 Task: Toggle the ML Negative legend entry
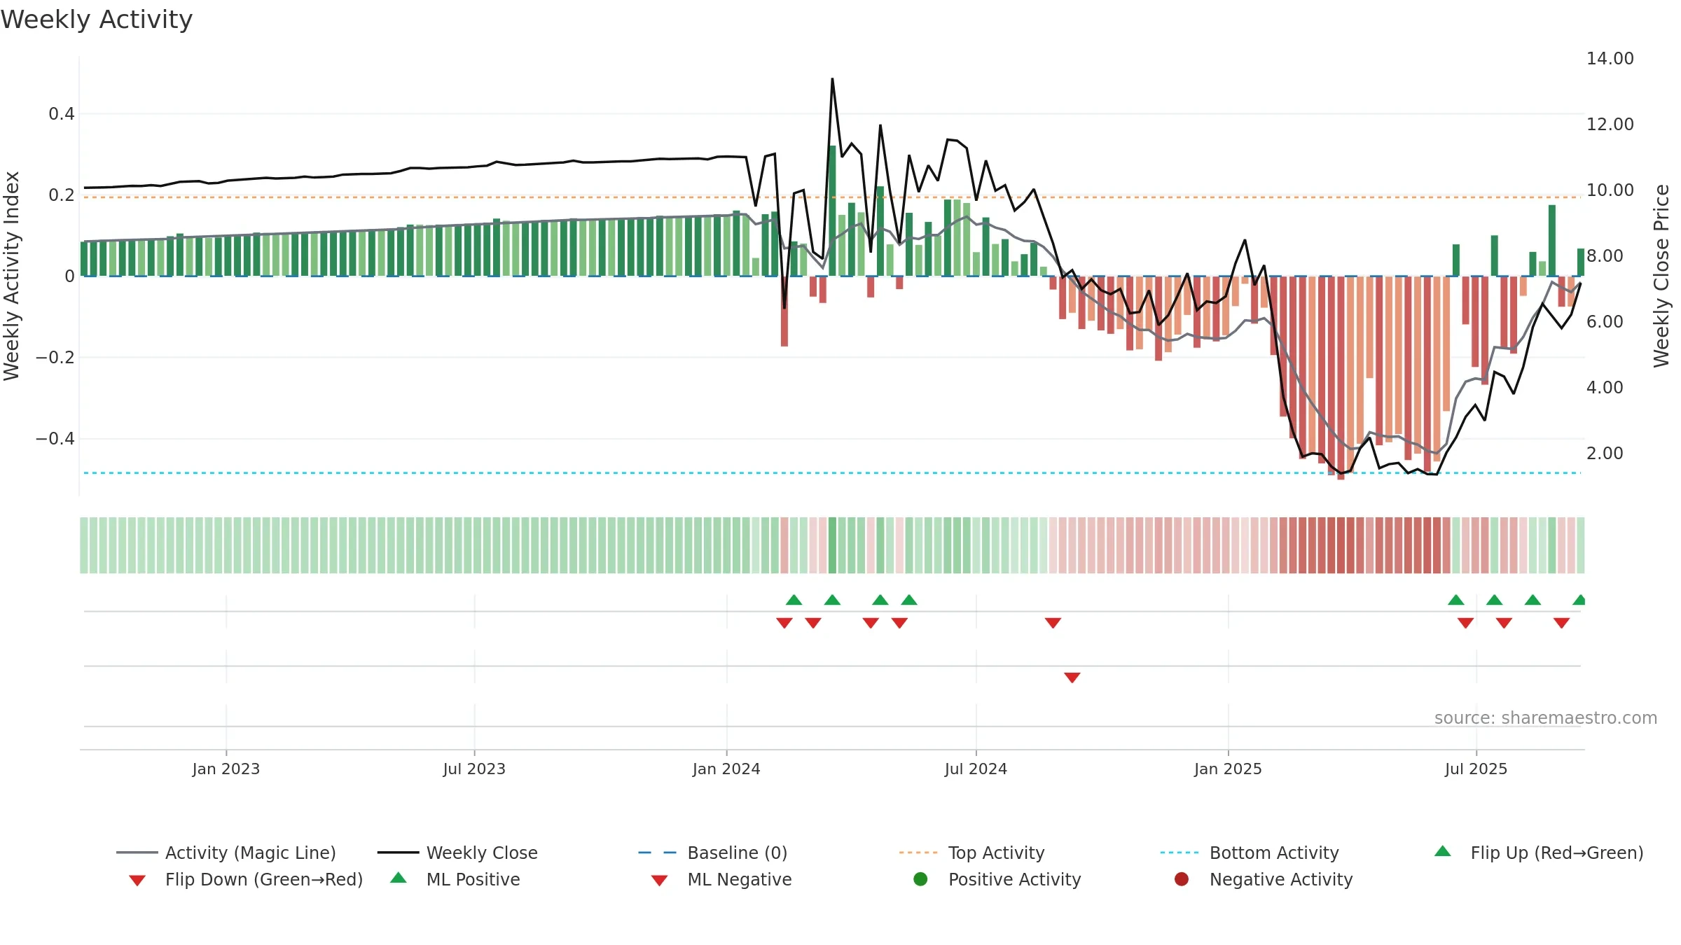coord(721,879)
